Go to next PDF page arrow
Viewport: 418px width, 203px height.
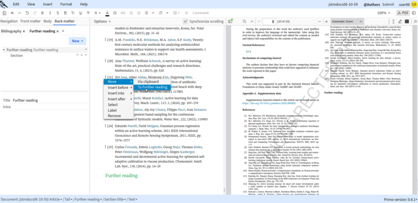(259, 21)
